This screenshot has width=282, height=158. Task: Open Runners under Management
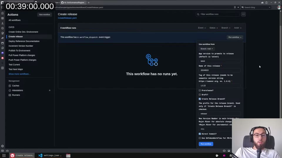(16, 95)
